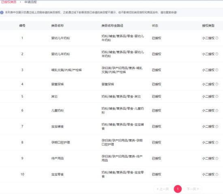Click 授权类型 column header
This screenshot has height=194, width=223.
click(208, 26)
